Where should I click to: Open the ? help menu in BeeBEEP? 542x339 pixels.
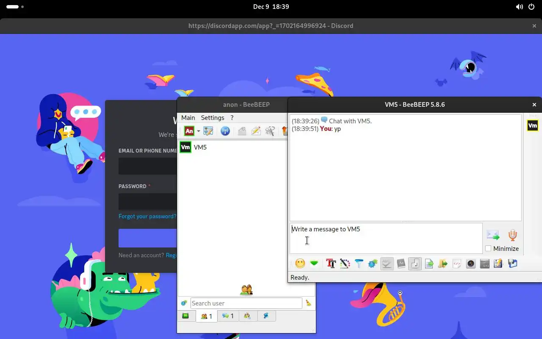coord(232,118)
